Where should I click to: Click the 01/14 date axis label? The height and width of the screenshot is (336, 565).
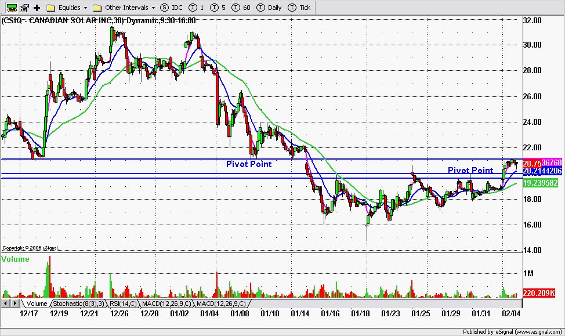(300, 313)
